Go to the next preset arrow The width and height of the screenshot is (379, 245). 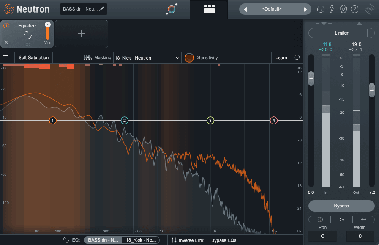tap(305, 9)
